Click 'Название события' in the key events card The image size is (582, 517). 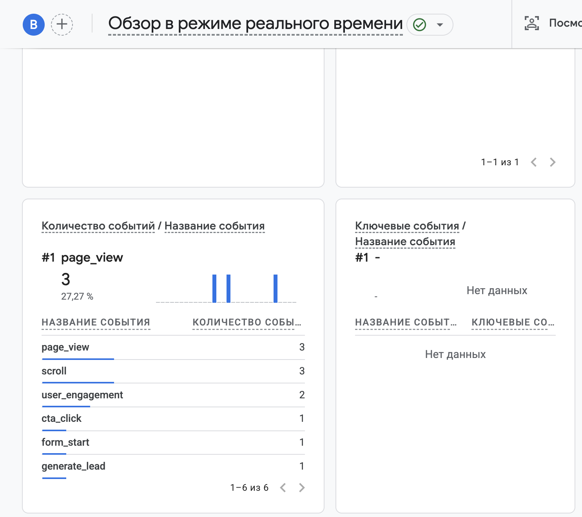(x=405, y=242)
